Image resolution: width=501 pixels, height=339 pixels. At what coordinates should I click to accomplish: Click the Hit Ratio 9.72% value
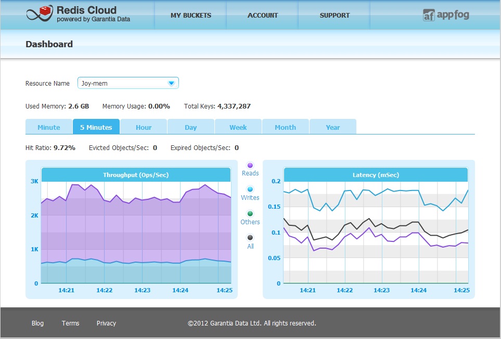pyautogui.click(x=64, y=147)
